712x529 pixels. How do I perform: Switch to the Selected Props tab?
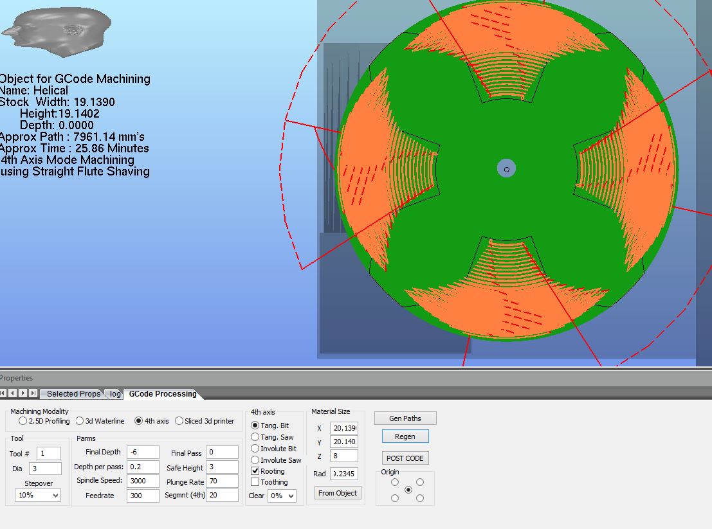73,394
